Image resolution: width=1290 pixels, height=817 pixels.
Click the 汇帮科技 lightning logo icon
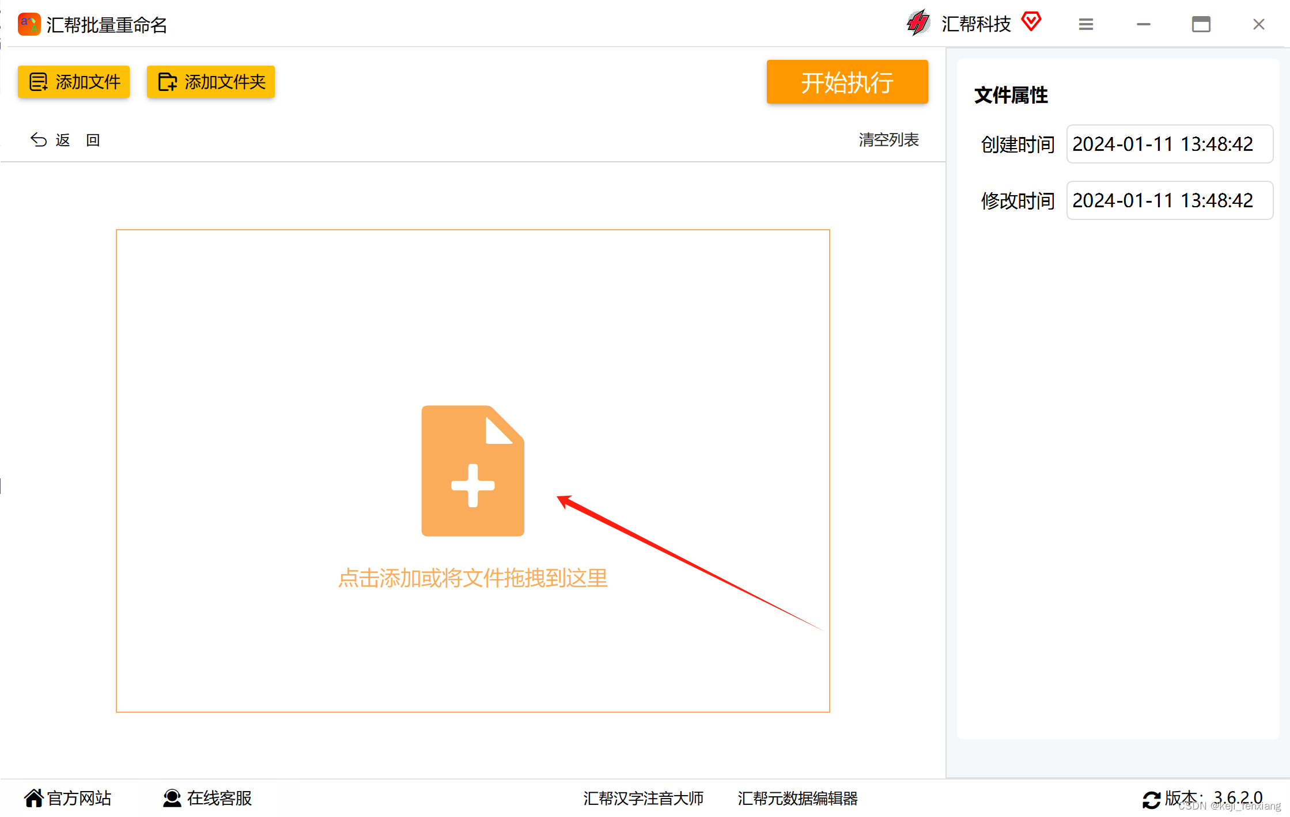(918, 23)
